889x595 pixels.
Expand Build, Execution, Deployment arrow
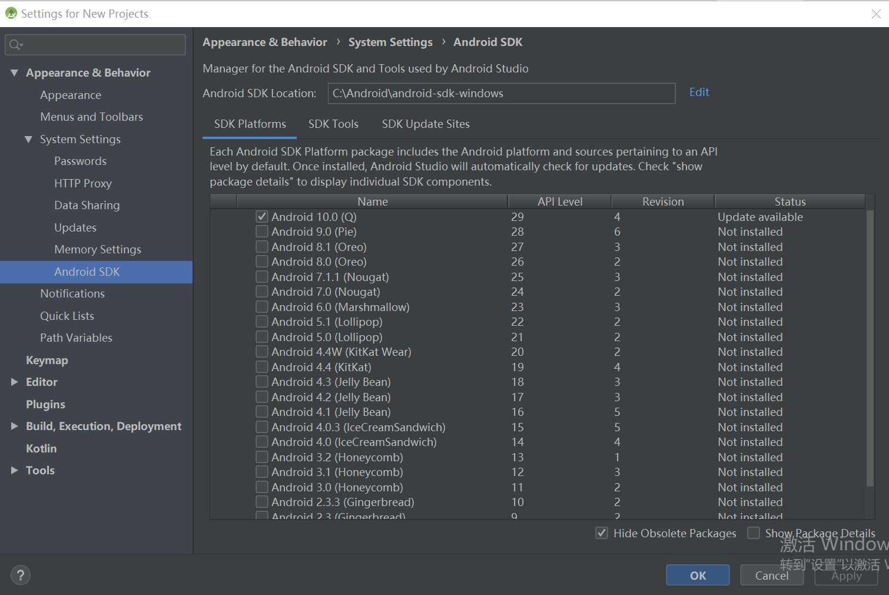pos(14,426)
